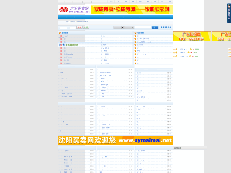Click the 友情链接 section header
The image size is (231, 173).
coord(178,148)
